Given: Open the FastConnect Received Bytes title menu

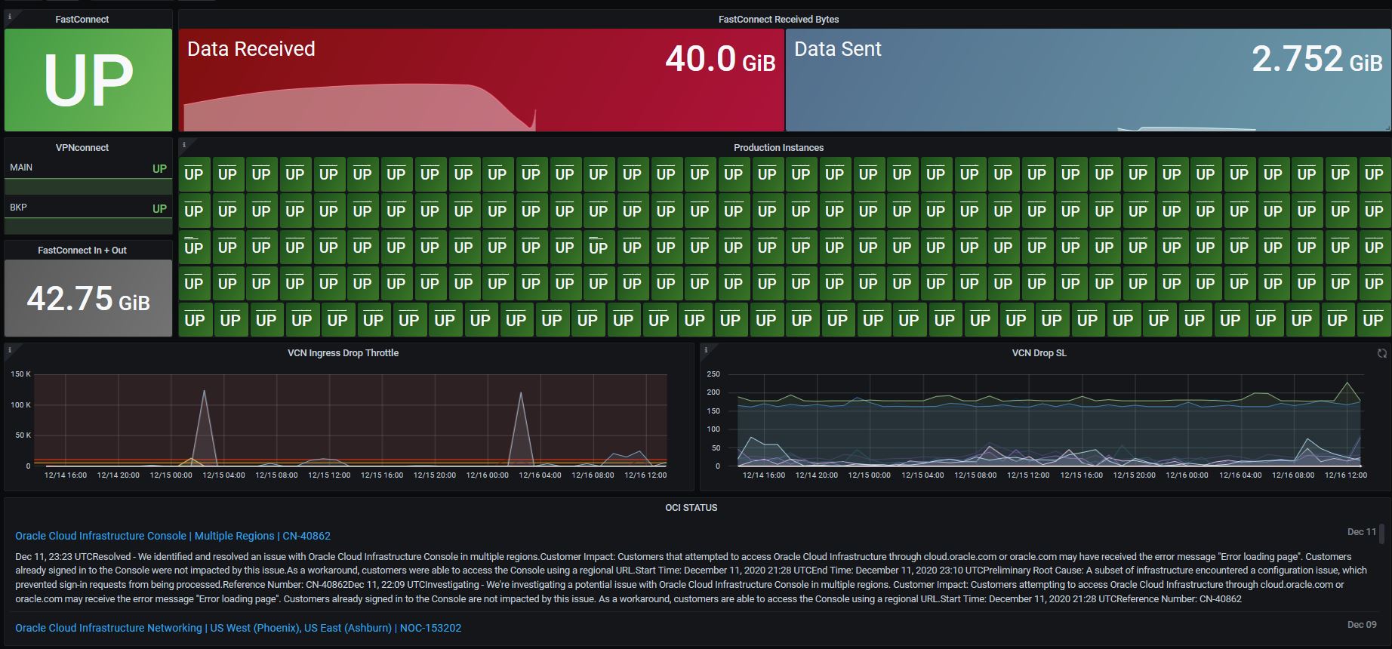Looking at the screenshot, I should 778,20.
